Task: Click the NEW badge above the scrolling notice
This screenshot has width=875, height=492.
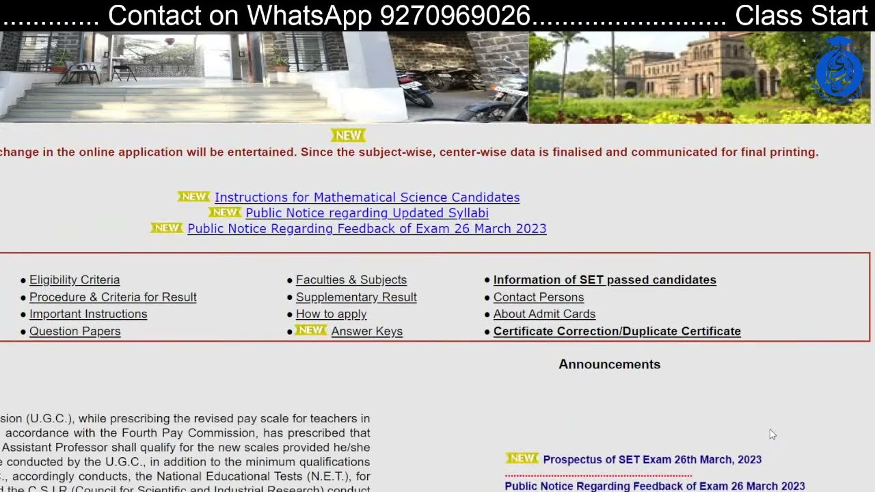Action: click(x=349, y=135)
